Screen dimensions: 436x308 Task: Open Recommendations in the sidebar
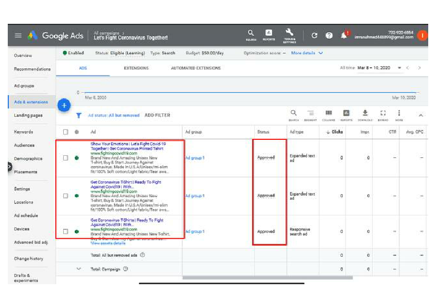click(x=32, y=69)
